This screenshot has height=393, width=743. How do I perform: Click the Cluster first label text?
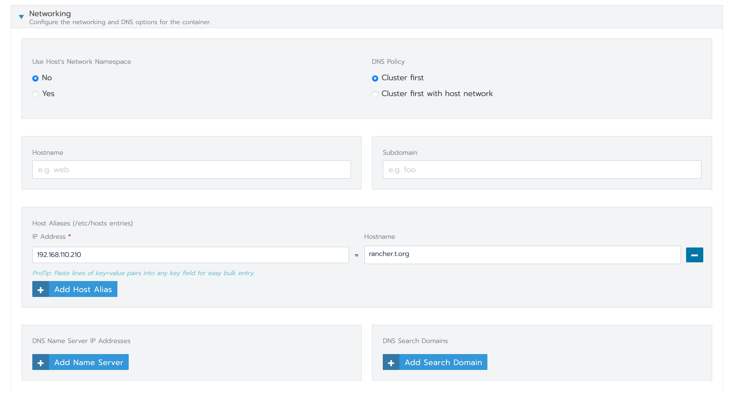402,78
